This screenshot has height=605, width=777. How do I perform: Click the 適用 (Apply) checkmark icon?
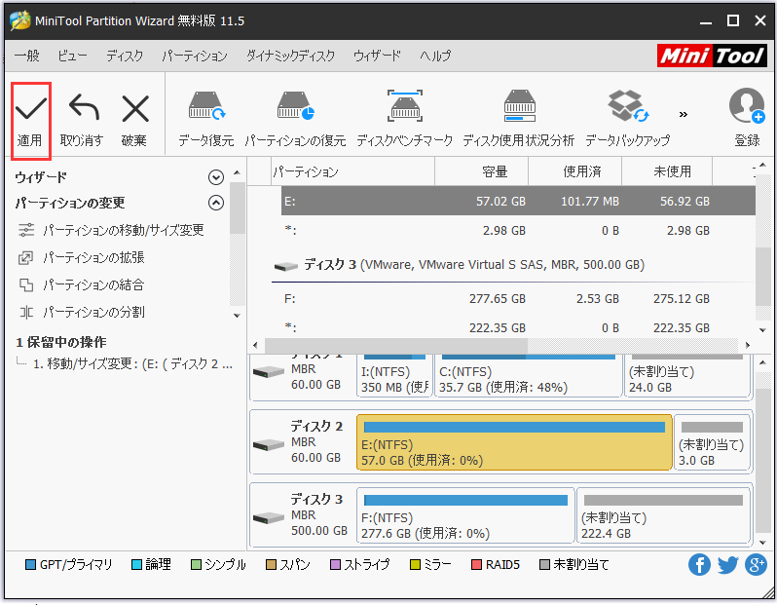point(31,108)
